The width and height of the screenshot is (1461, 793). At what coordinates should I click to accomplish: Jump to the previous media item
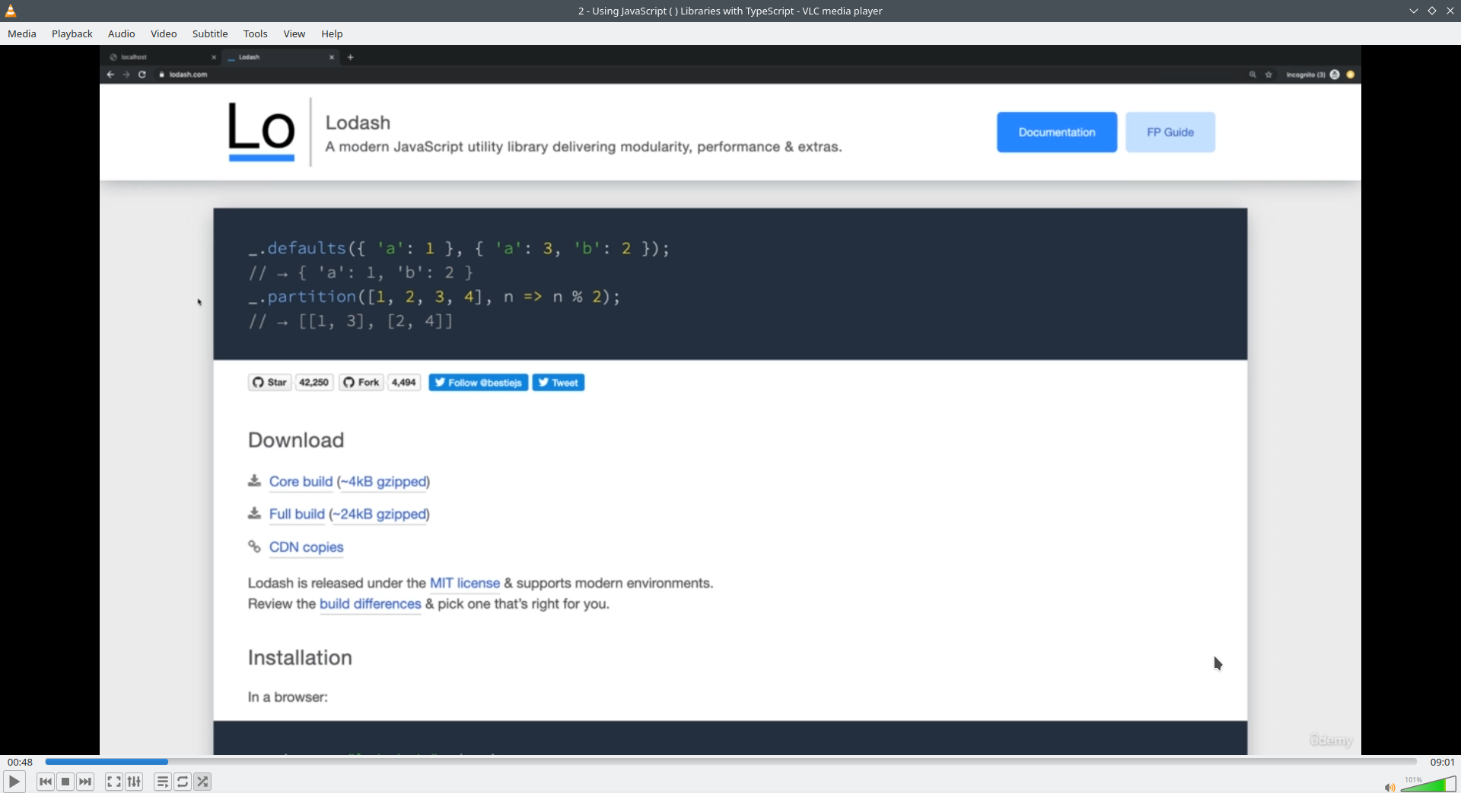pyautogui.click(x=46, y=782)
